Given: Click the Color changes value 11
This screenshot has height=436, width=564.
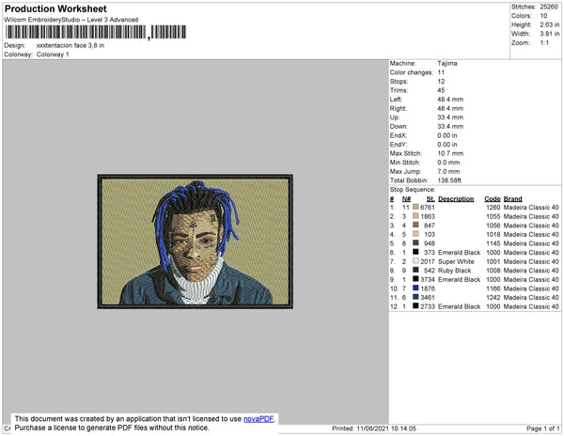Looking at the screenshot, I should (x=441, y=72).
